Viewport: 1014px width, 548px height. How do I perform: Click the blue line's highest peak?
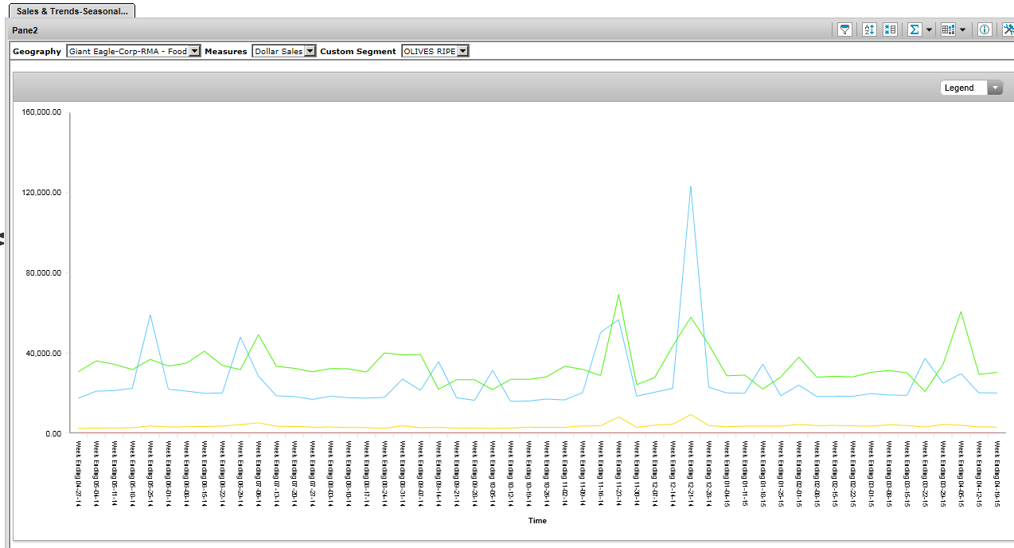[690, 186]
